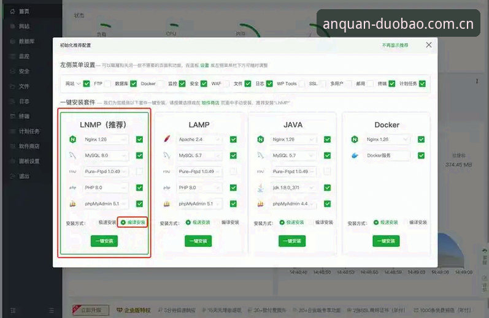Open phpMyAdmin 4.4 dropdown in JAVA card

[293, 203]
